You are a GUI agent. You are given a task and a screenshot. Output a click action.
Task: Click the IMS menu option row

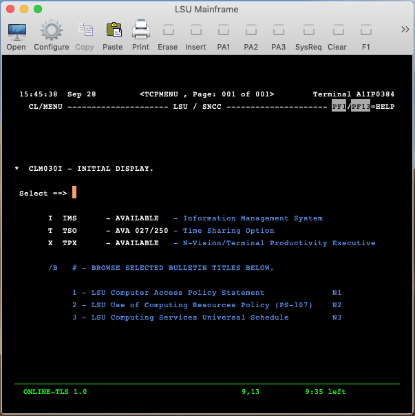(x=185, y=218)
